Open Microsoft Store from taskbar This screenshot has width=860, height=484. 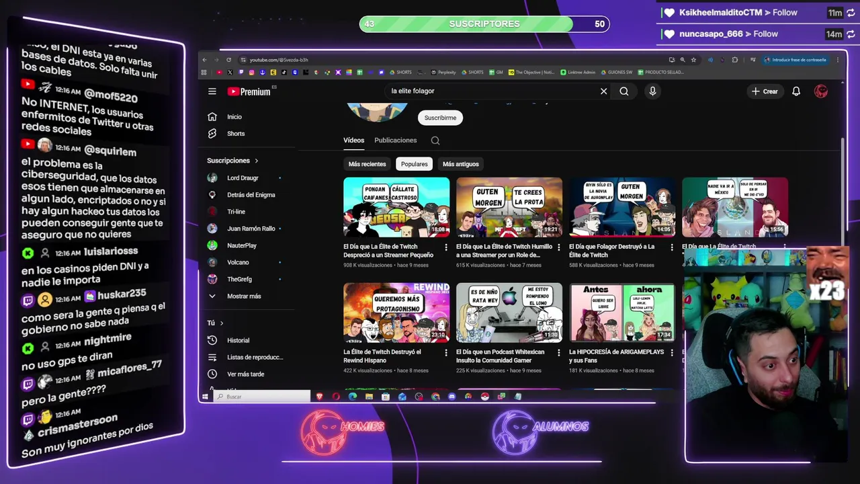(x=386, y=397)
